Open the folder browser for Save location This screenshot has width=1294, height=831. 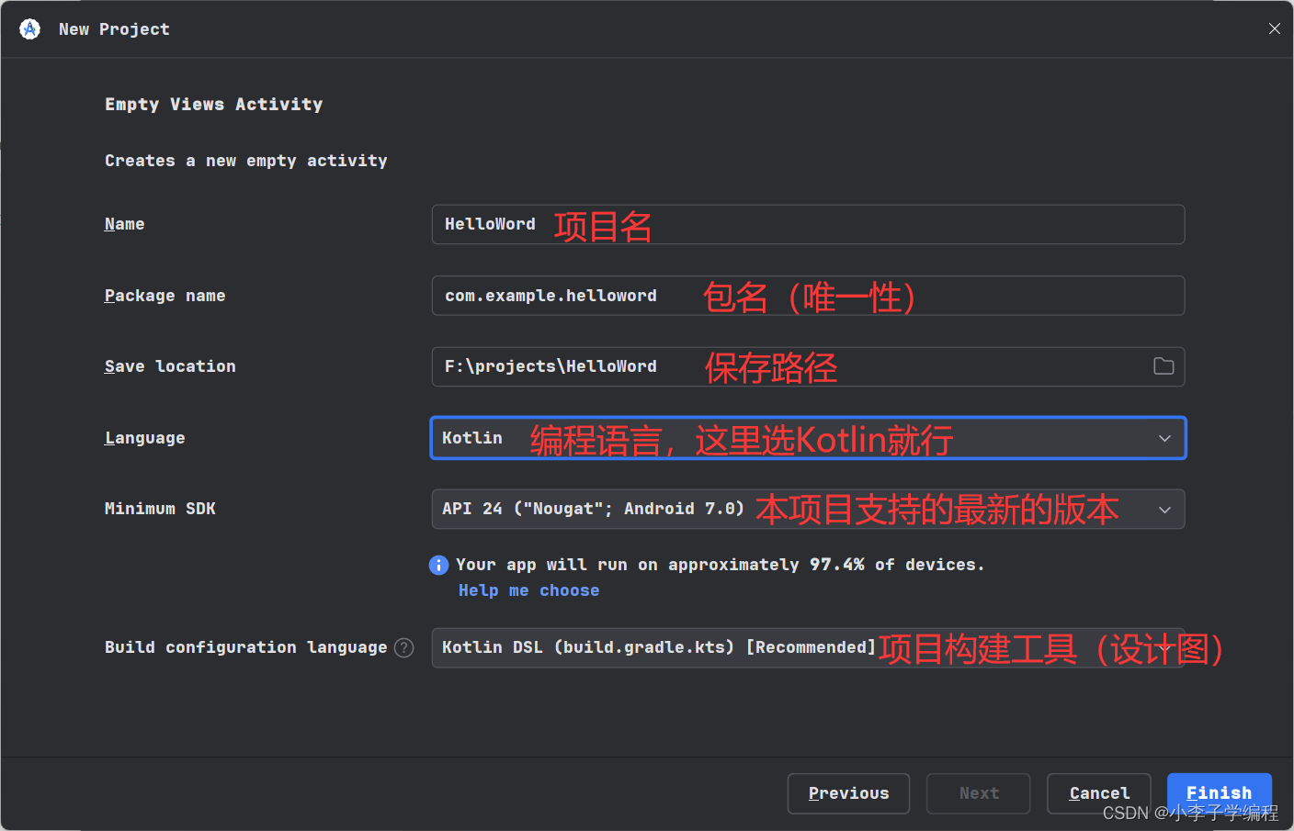pos(1163,366)
